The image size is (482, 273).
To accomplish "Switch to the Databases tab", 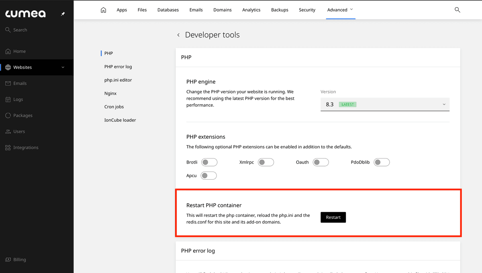I will pyautogui.click(x=168, y=10).
